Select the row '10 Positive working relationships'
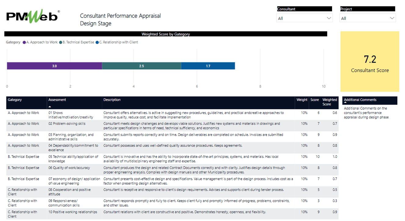This screenshot has width=405, height=221. click(x=171, y=213)
